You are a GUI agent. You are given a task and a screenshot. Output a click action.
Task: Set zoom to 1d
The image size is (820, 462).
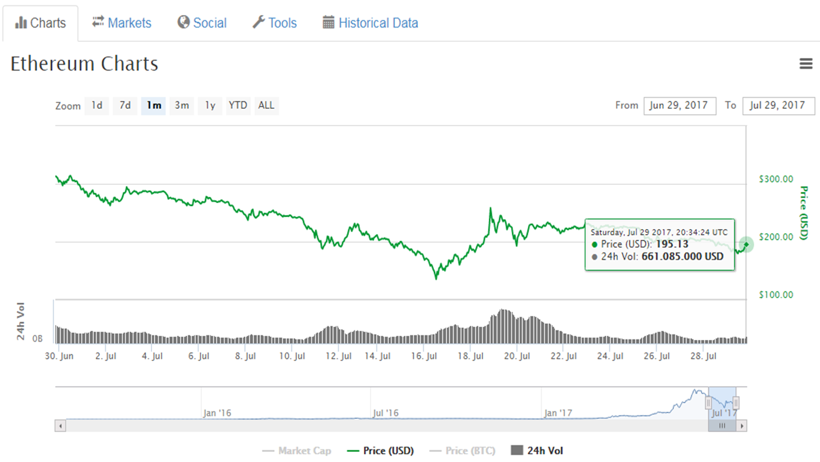[96, 105]
